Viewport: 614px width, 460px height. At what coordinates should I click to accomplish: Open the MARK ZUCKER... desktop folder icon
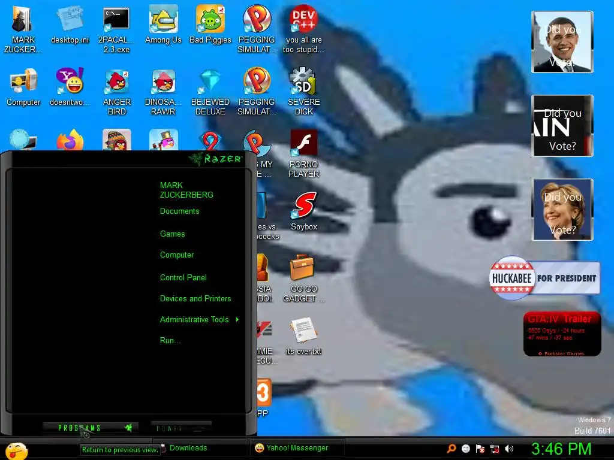tap(23, 28)
